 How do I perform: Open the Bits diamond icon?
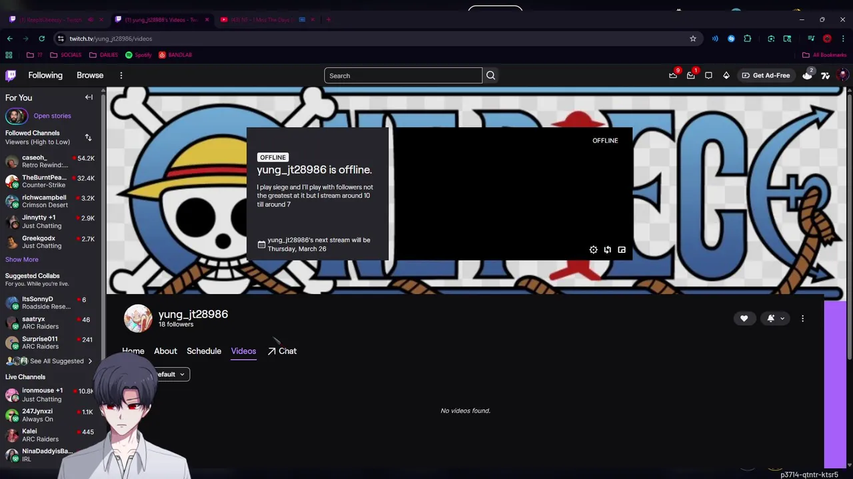click(x=726, y=75)
